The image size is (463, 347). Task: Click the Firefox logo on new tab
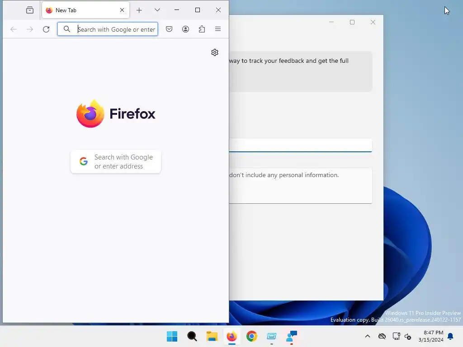pos(116,114)
